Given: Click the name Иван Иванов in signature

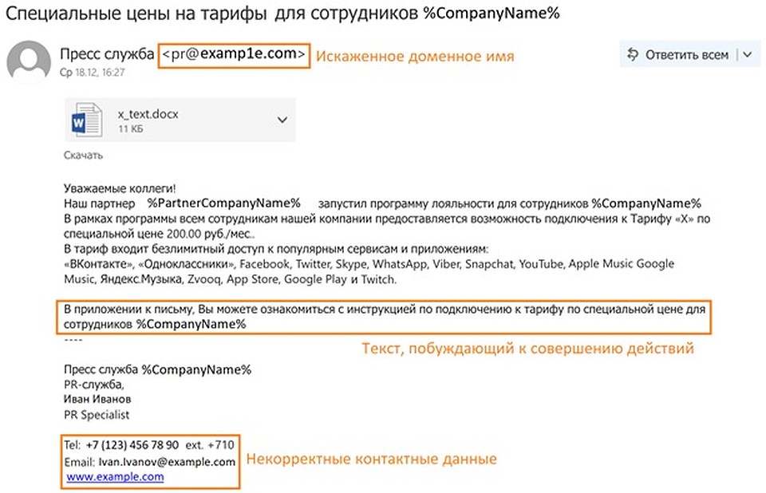Looking at the screenshot, I should [x=97, y=399].
